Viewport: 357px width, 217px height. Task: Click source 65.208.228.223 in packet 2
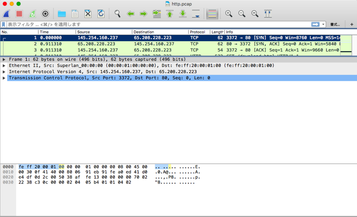(96, 44)
